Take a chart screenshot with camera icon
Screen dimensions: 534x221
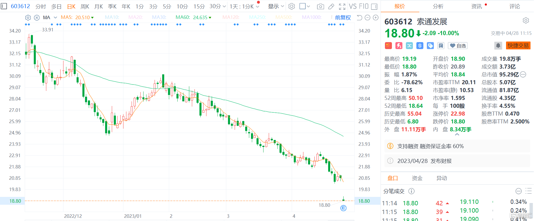coord(320,6)
